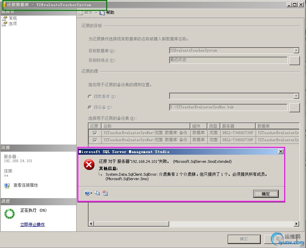Click the connection properties icon

coord(7,186)
